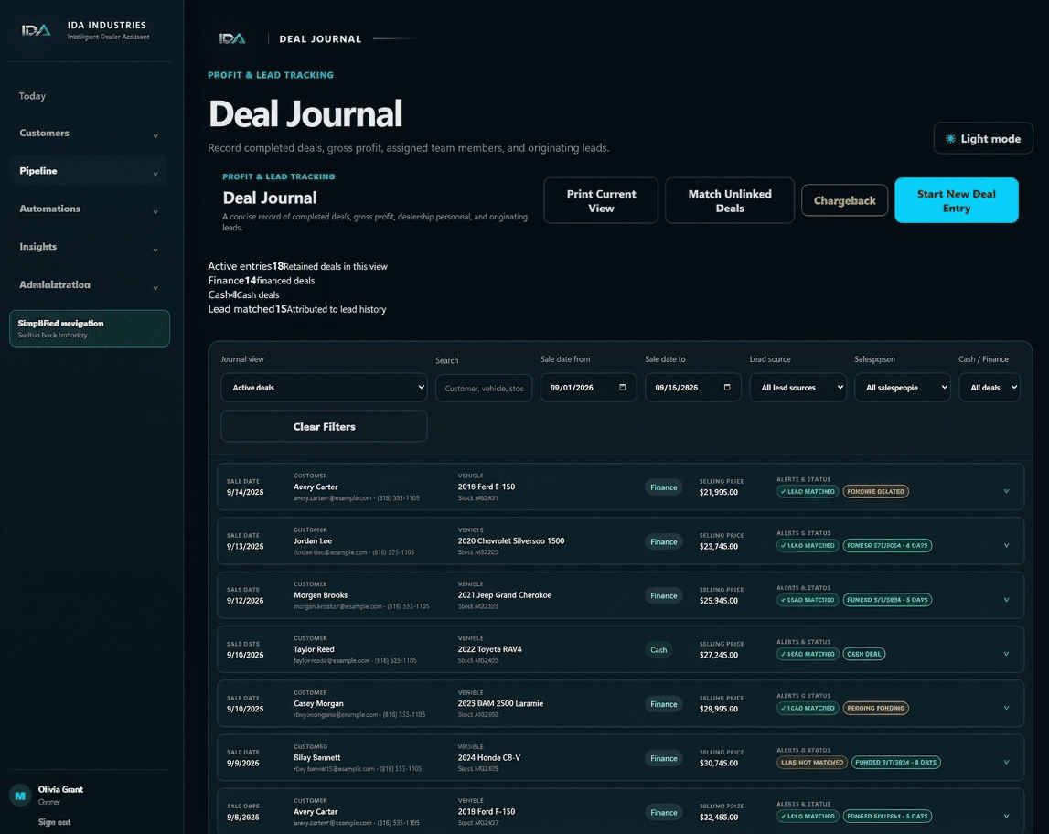Expand the Taylor Reed deal row chevron

click(x=1006, y=654)
